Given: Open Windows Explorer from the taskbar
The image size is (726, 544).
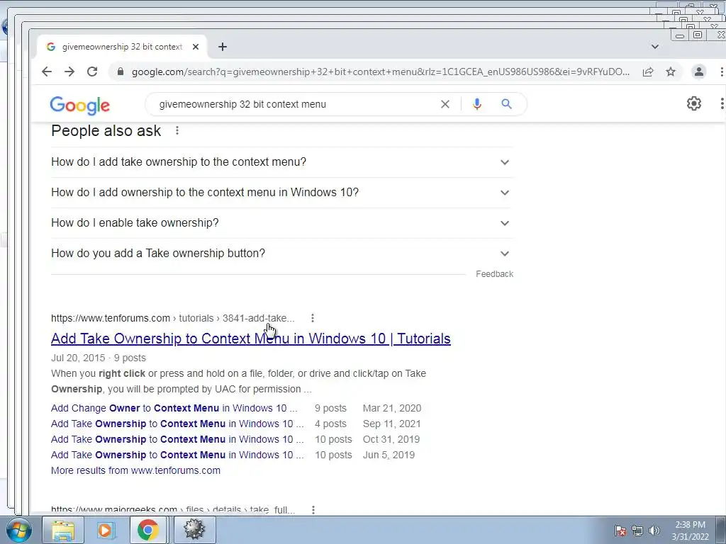Looking at the screenshot, I should click(x=63, y=530).
